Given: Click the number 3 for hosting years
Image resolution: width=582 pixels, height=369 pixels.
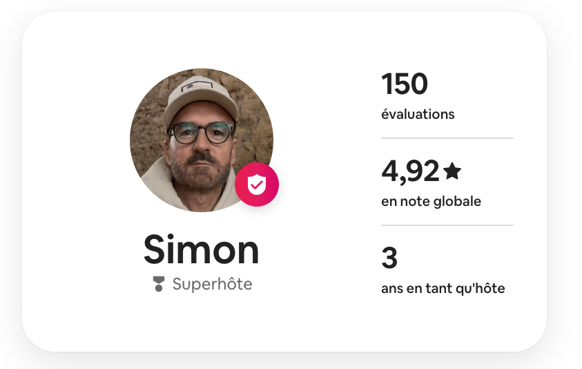Looking at the screenshot, I should [389, 258].
